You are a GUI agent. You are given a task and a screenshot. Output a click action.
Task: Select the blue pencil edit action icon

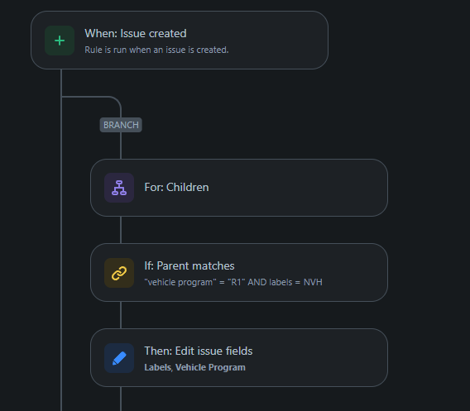[x=119, y=358]
